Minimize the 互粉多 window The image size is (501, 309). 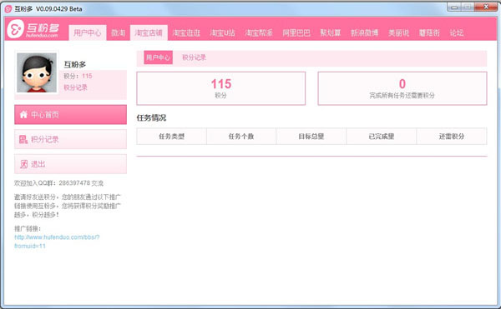(454, 7)
